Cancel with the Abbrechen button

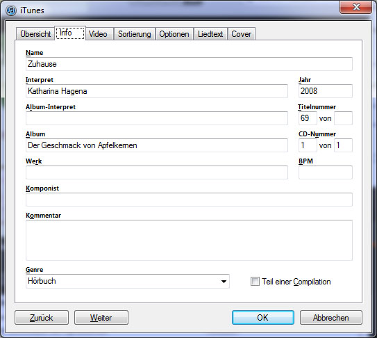point(331,318)
